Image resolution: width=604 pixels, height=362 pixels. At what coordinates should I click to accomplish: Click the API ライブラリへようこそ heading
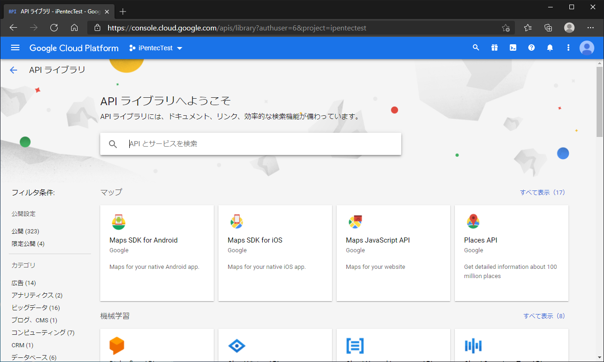(165, 101)
